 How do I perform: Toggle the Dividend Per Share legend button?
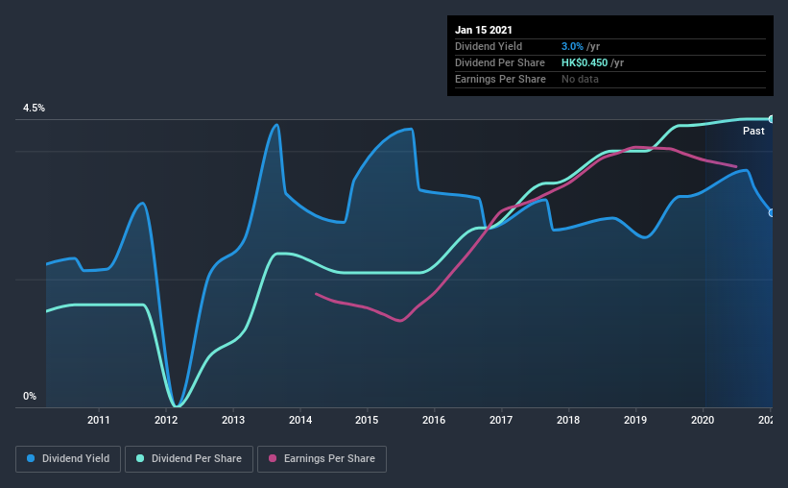click(x=189, y=459)
